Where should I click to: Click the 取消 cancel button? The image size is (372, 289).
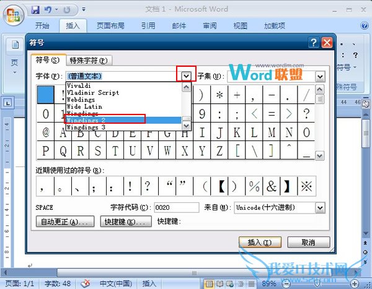click(309, 243)
